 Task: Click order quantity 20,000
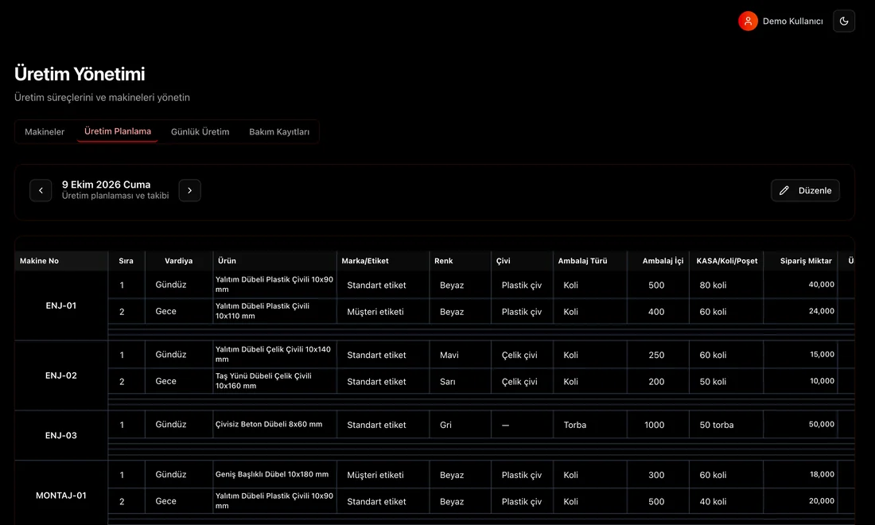click(822, 501)
